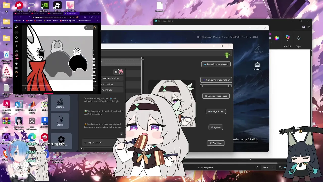Viewport: 323px width, 182px height.
Task: Open the VTube Studio desktop shortcut
Action: tap(70, 7)
